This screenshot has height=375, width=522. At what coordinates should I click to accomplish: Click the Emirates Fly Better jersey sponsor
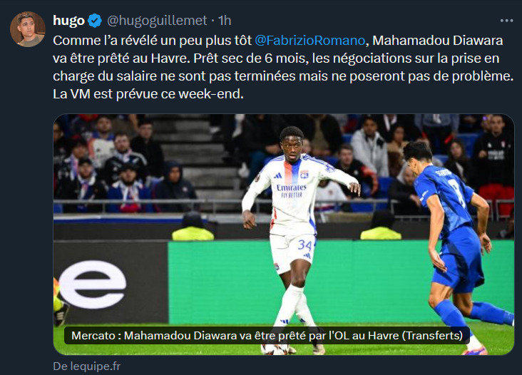[291, 191]
